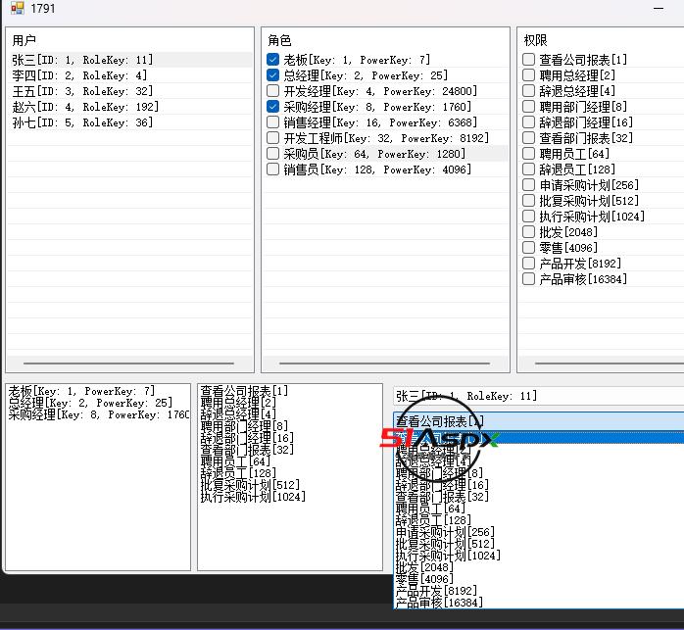This screenshot has height=630, width=684.
Task: Select user 李四 in the 用户 list
Action: pos(78,75)
